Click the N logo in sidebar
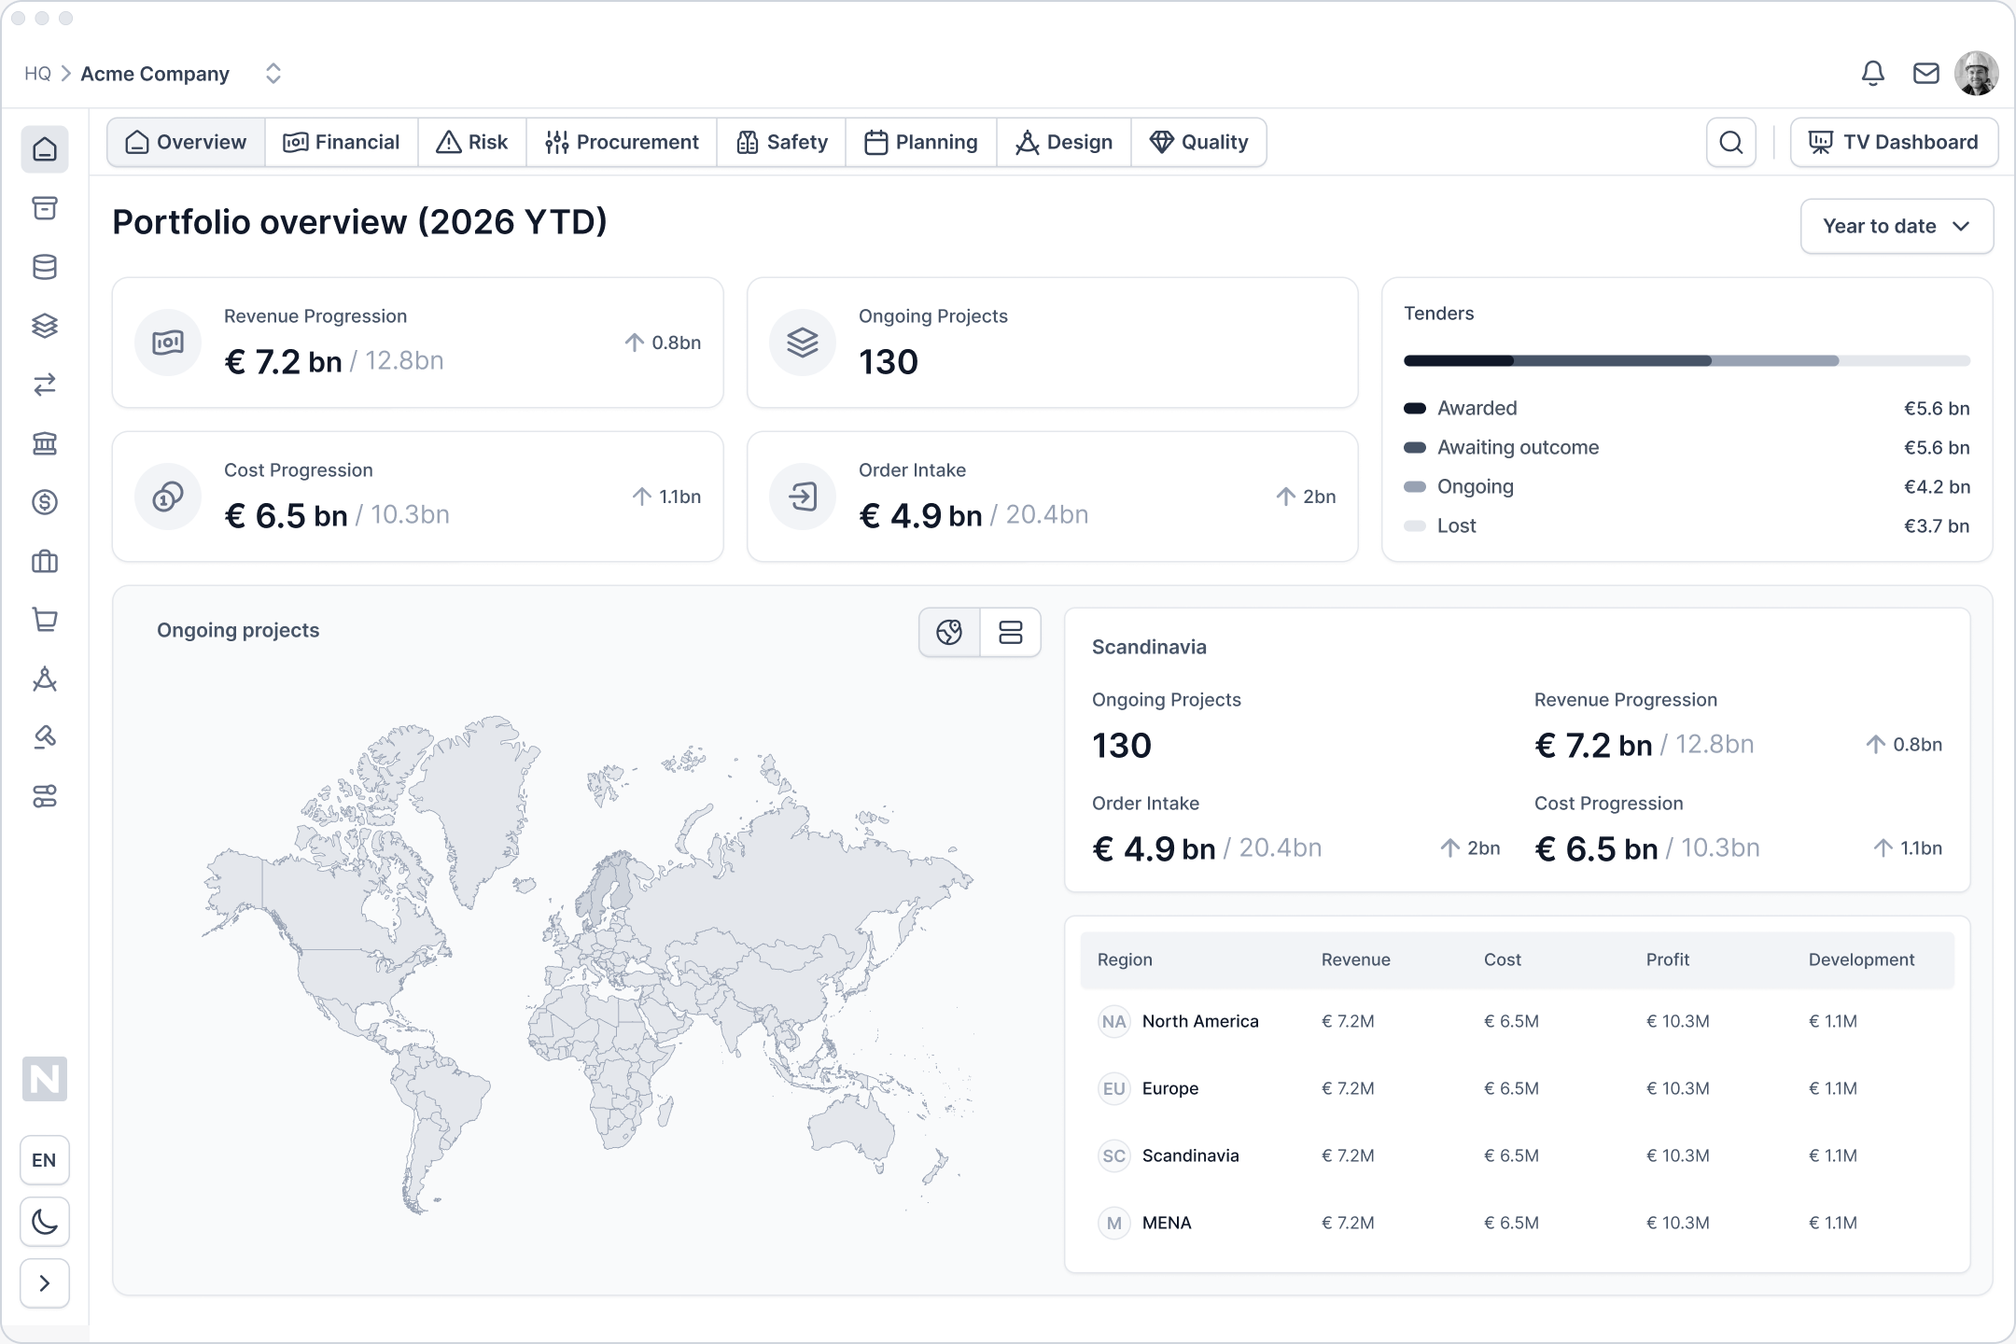This screenshot has height=1344, width=2016. click(45, 1079)
